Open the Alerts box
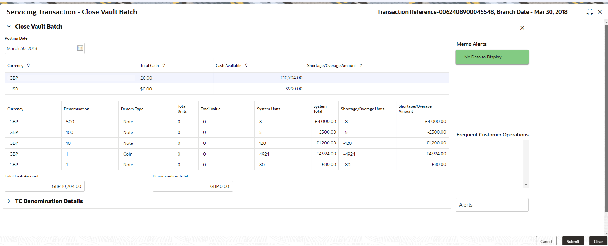 point(492,205)
